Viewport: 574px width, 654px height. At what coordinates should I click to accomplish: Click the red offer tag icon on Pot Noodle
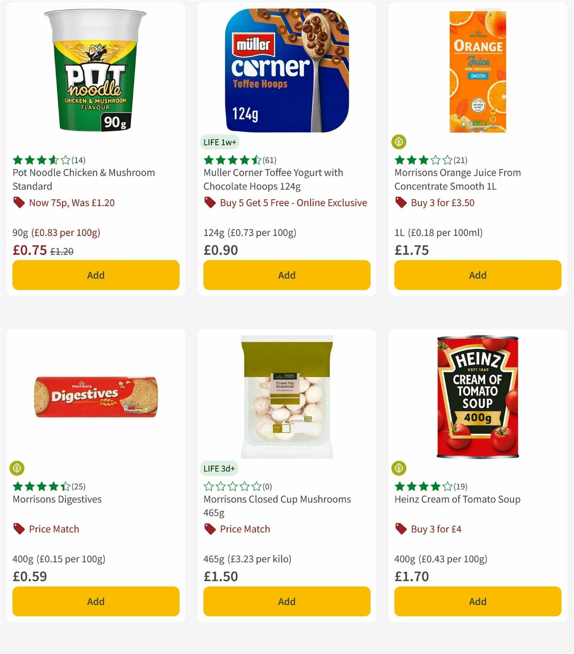click(19, 203)
